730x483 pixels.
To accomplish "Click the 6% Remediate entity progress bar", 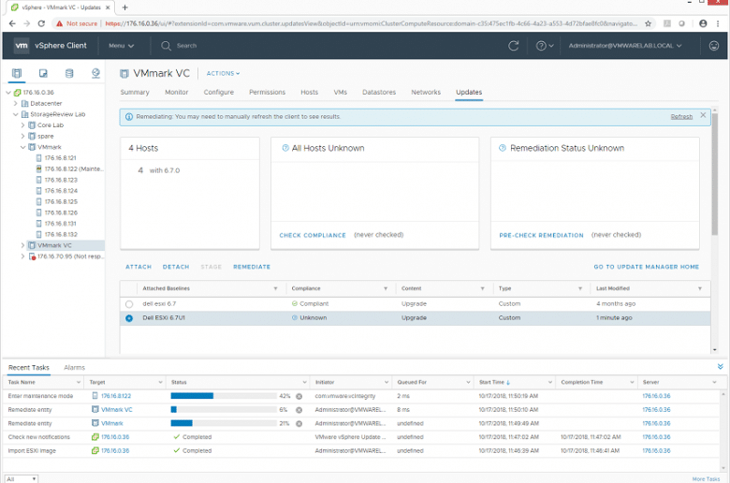I will [x=224, y=410].
